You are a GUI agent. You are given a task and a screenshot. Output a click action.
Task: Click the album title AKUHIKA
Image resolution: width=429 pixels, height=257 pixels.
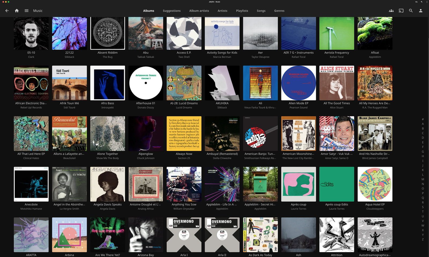click(222, 103)
